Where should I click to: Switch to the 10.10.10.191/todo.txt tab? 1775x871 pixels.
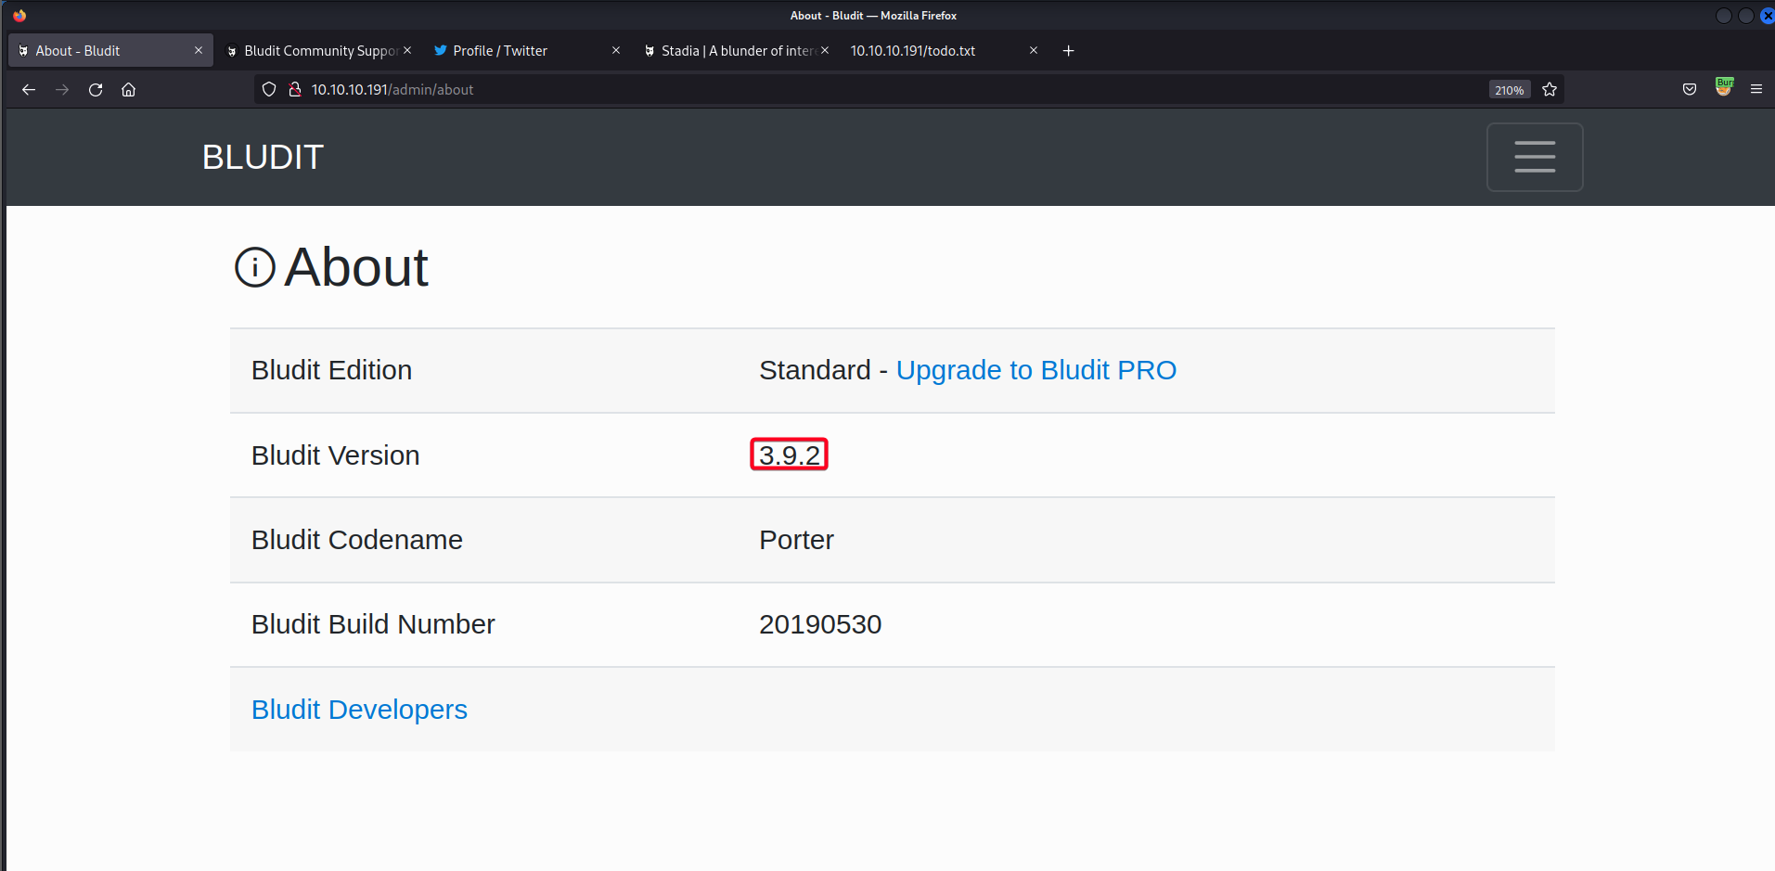945,51
